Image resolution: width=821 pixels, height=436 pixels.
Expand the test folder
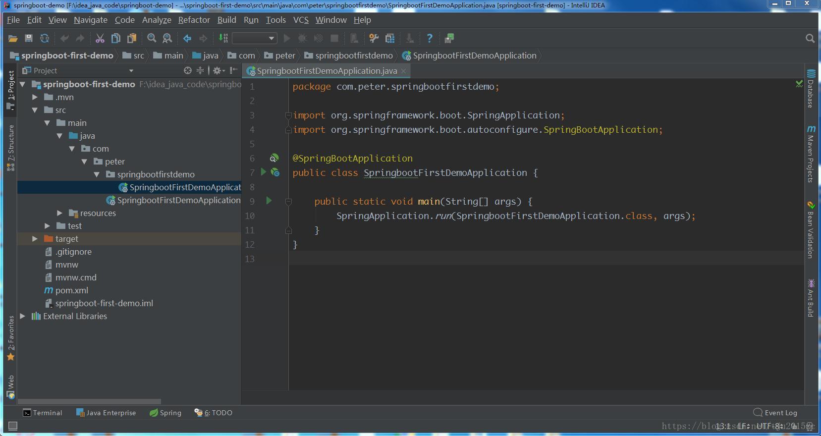click(47, 226)
